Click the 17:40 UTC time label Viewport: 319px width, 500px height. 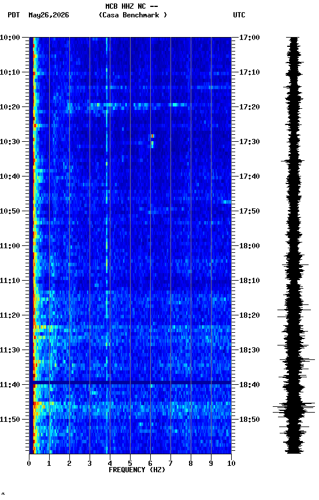(250, 177)
